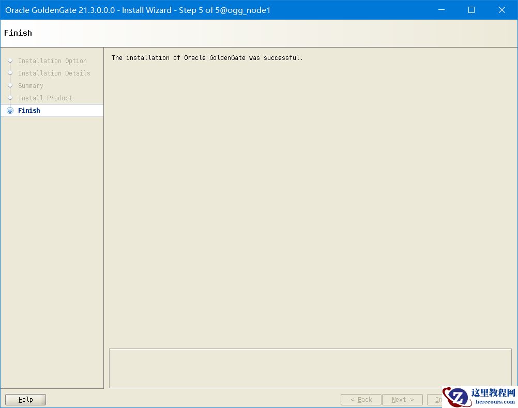
Task: Click the Installation Option step bullet
Action: coord(10,61)
